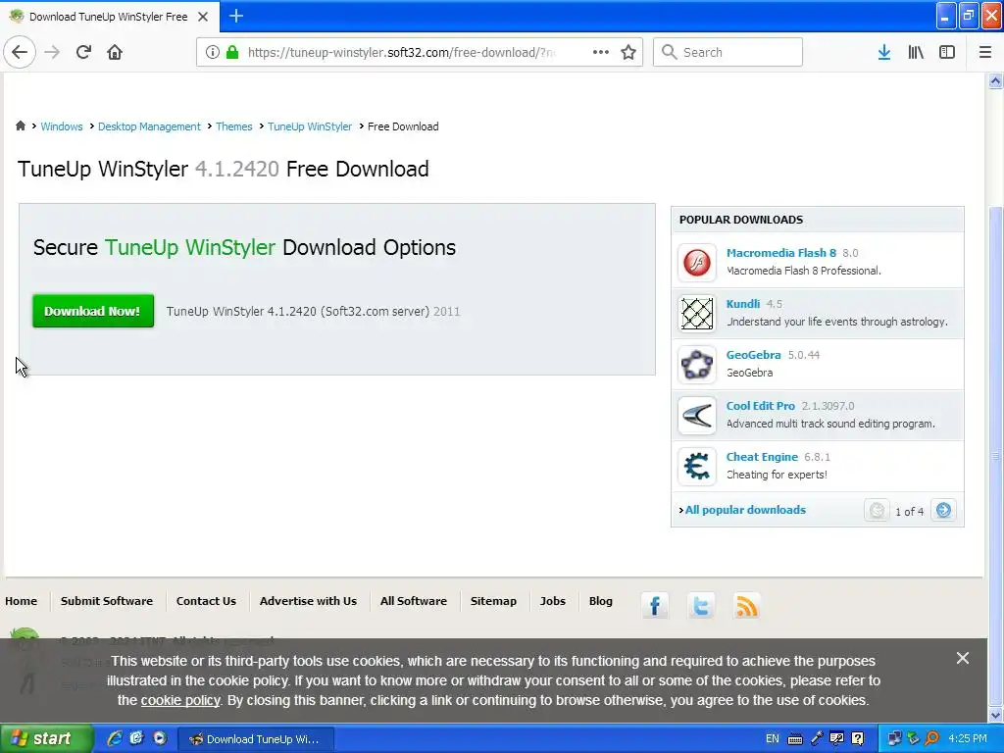Image resolution: width=1004 pixels, height=753 pixels.
Task: Focus the browser Search box
Action: click(x=728, y=52)
